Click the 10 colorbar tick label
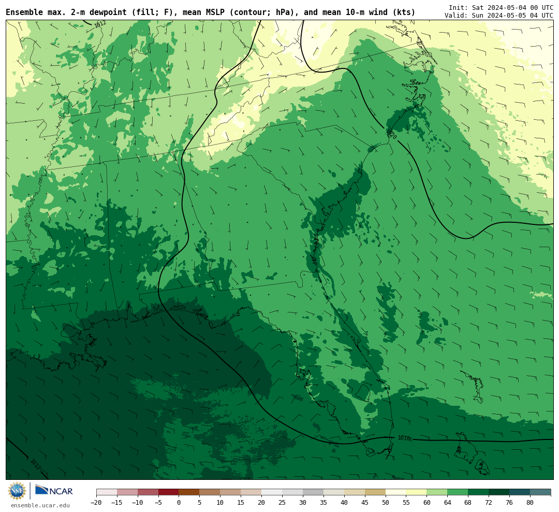Screen dimensions: 559x512 tap(220, 502)
